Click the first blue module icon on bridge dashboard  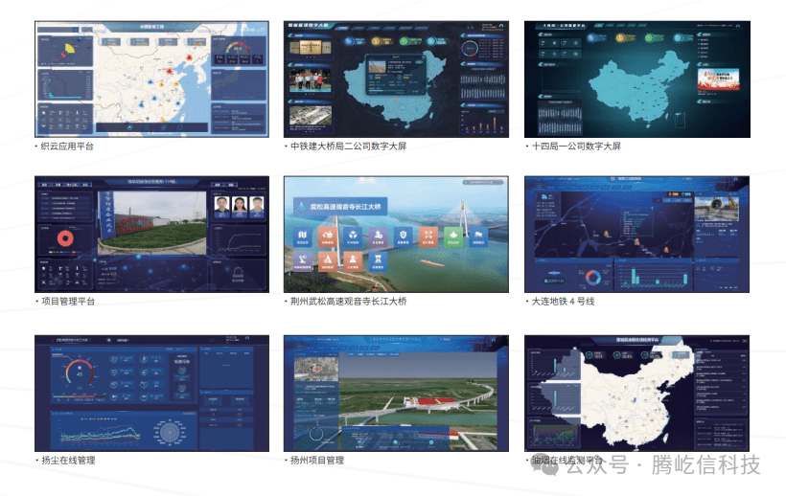(x=303, y=236)
